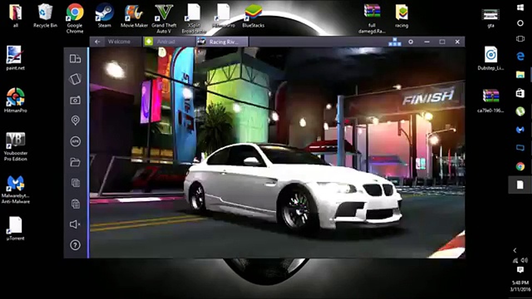532x299 pixels.
Task: Open the help question mark icon
Action: click(75, 245)
